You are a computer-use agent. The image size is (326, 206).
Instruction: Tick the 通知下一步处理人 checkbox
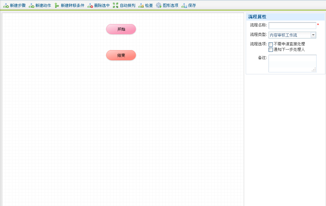click(271, 50)
